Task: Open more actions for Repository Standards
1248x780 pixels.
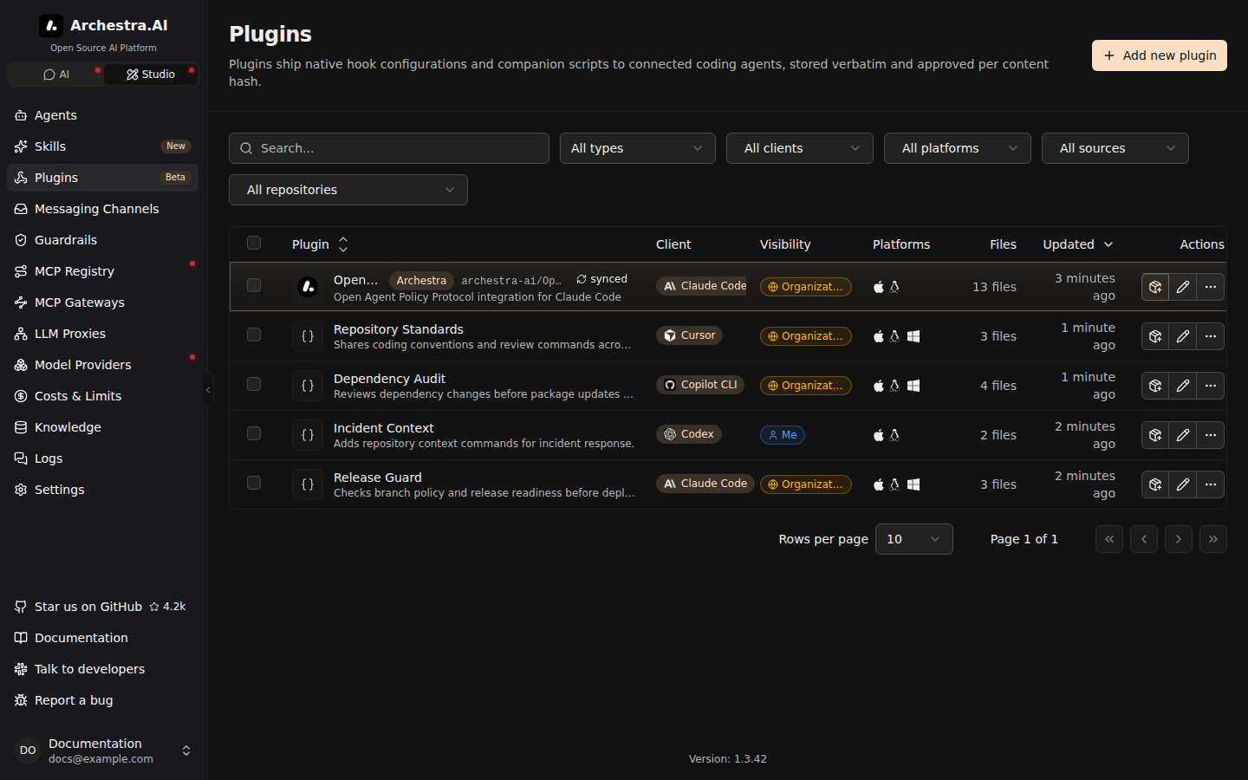Action: [x=1211, y=336]
